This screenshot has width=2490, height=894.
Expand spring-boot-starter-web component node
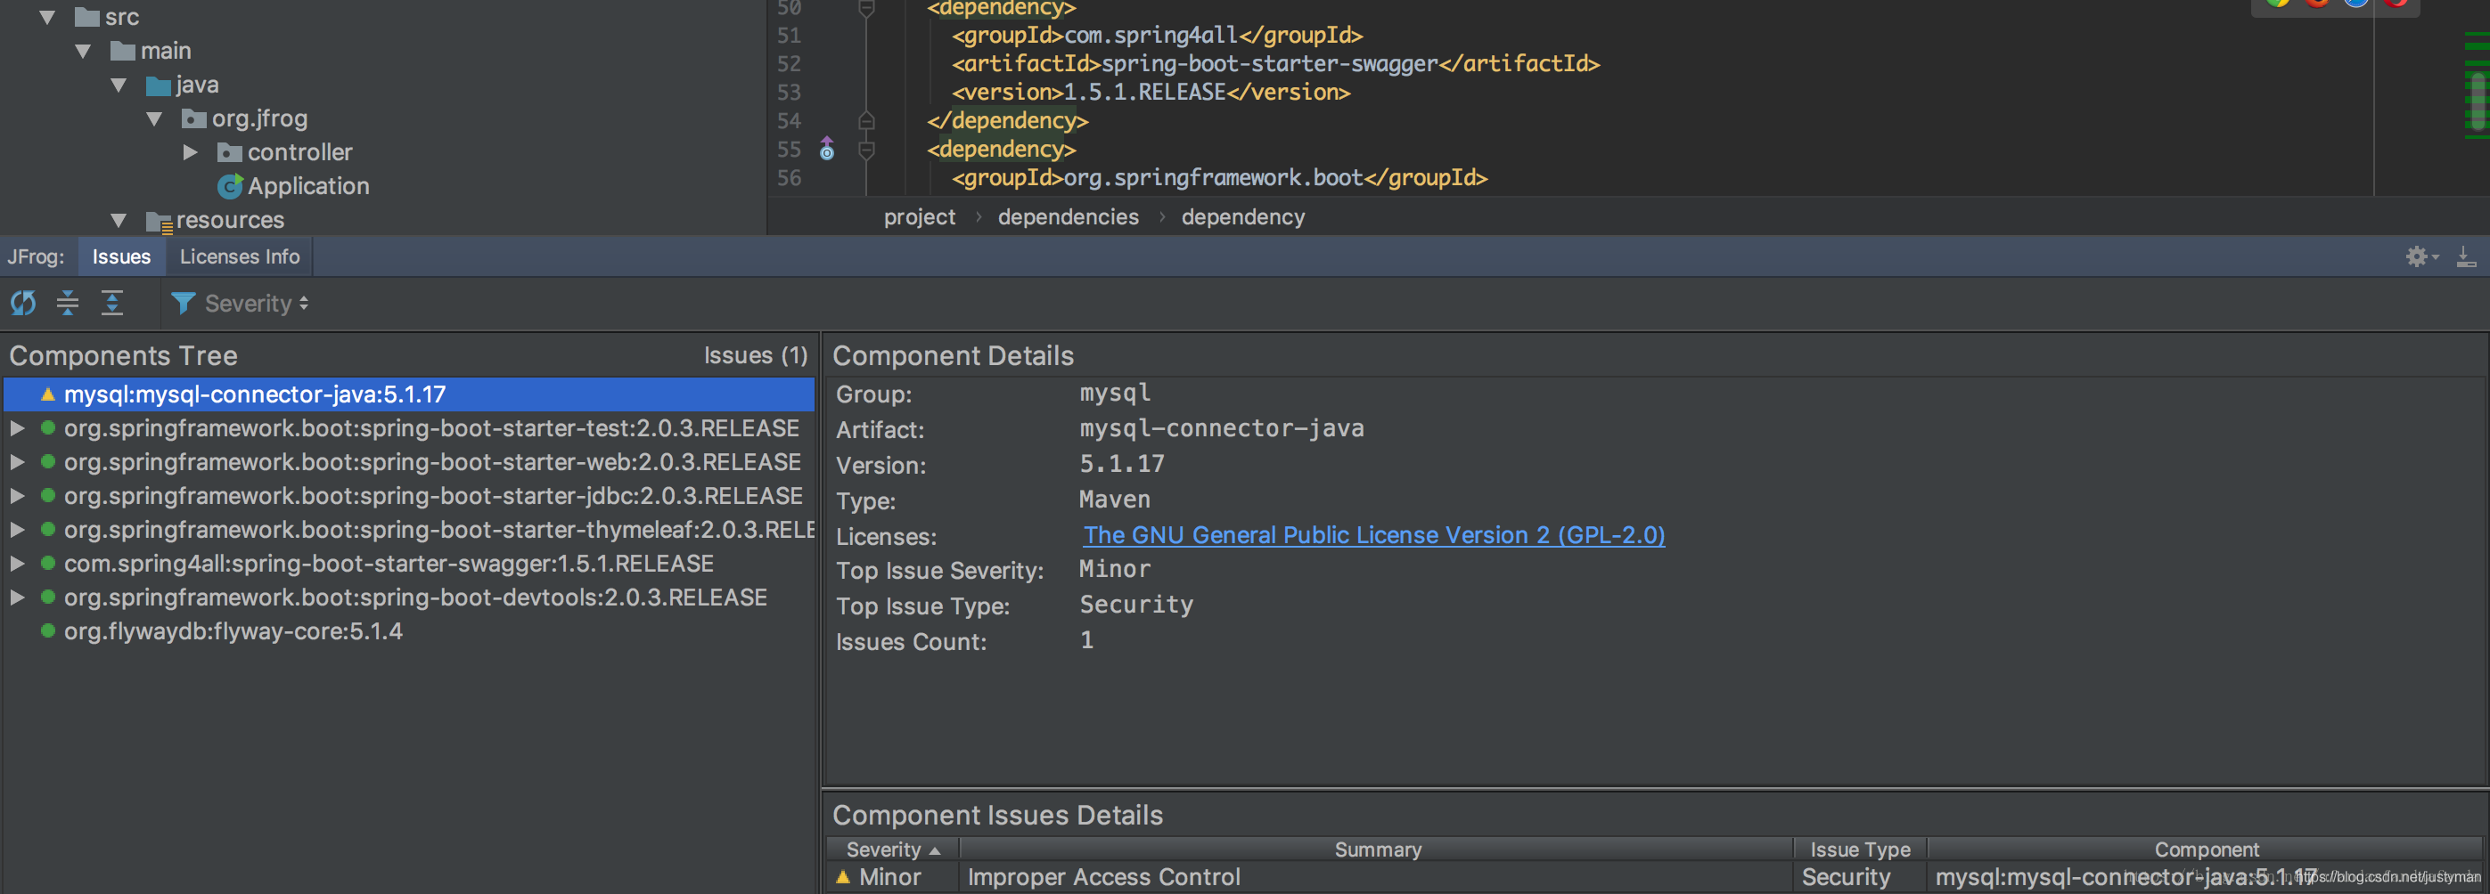click(18, 462)
